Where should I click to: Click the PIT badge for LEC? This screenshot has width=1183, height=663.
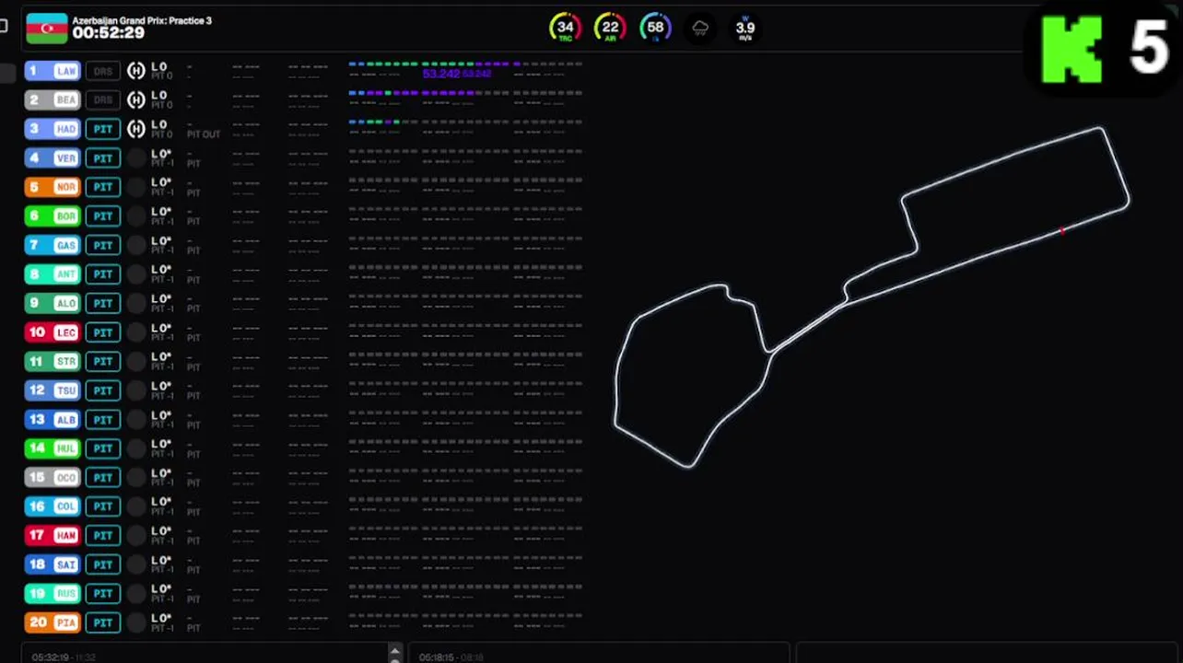(103, 332)
